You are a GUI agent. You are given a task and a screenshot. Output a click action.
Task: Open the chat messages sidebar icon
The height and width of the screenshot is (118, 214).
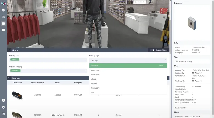pos(3,30)
